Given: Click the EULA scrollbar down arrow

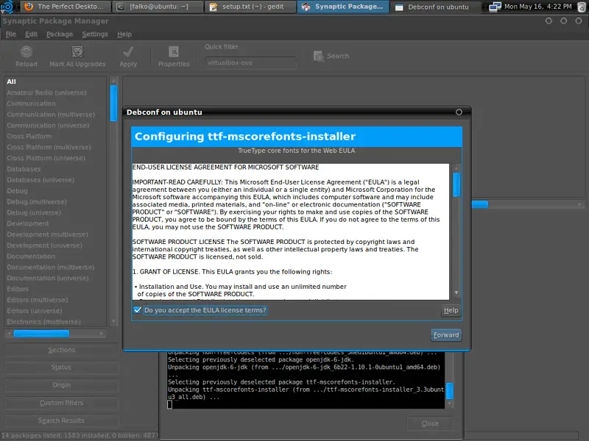Looking at the screenshot, I should tap(456, 293).
